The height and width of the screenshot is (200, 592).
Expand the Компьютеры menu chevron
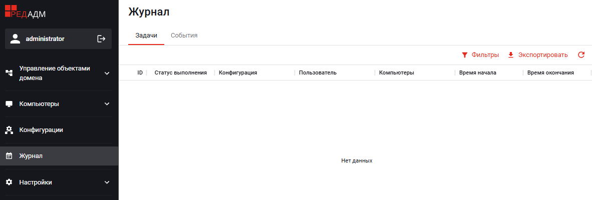pos(107,104)
